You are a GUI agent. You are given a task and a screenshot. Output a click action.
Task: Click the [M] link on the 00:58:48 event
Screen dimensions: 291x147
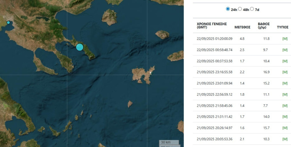click(x=285, y=50)
